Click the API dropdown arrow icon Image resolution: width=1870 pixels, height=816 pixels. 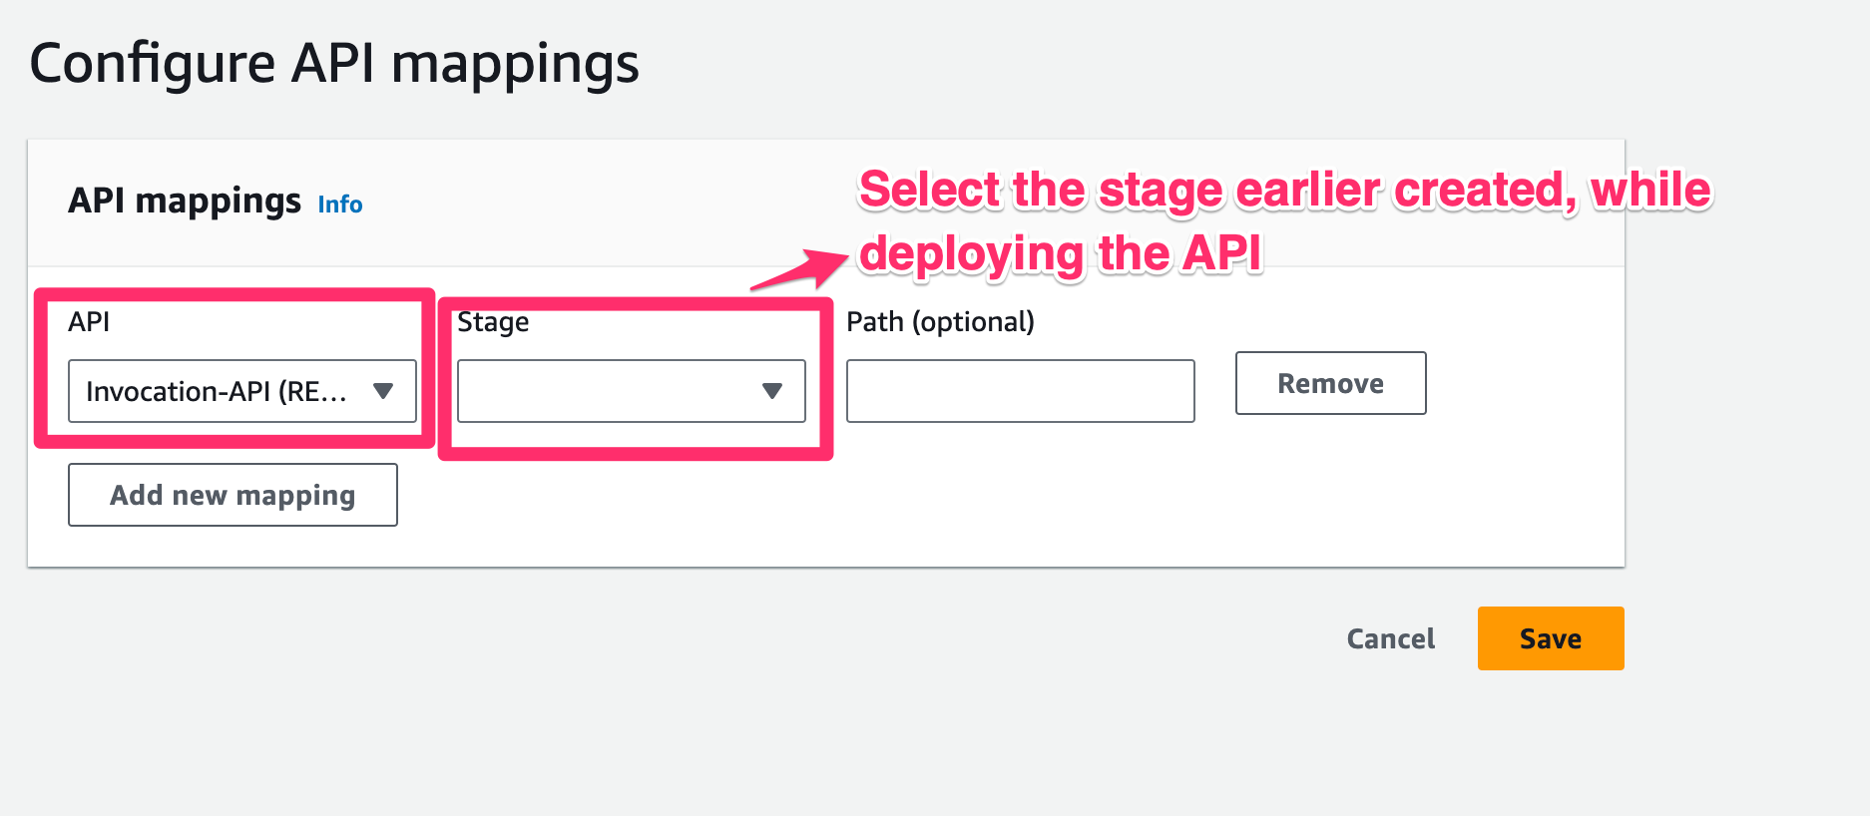tap(383, 391)
